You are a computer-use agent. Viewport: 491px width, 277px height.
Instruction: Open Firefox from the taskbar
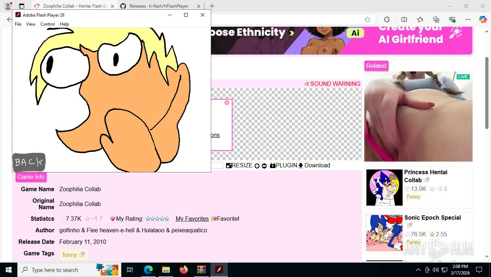pyautogui.click(x=184, y=270)
